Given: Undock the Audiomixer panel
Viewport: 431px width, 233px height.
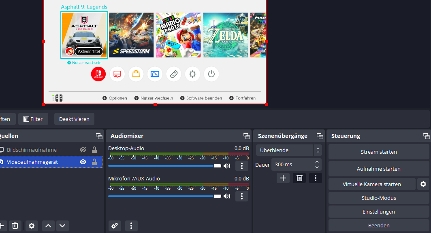Looking at the screenshot, I should [x=247, y=136].
